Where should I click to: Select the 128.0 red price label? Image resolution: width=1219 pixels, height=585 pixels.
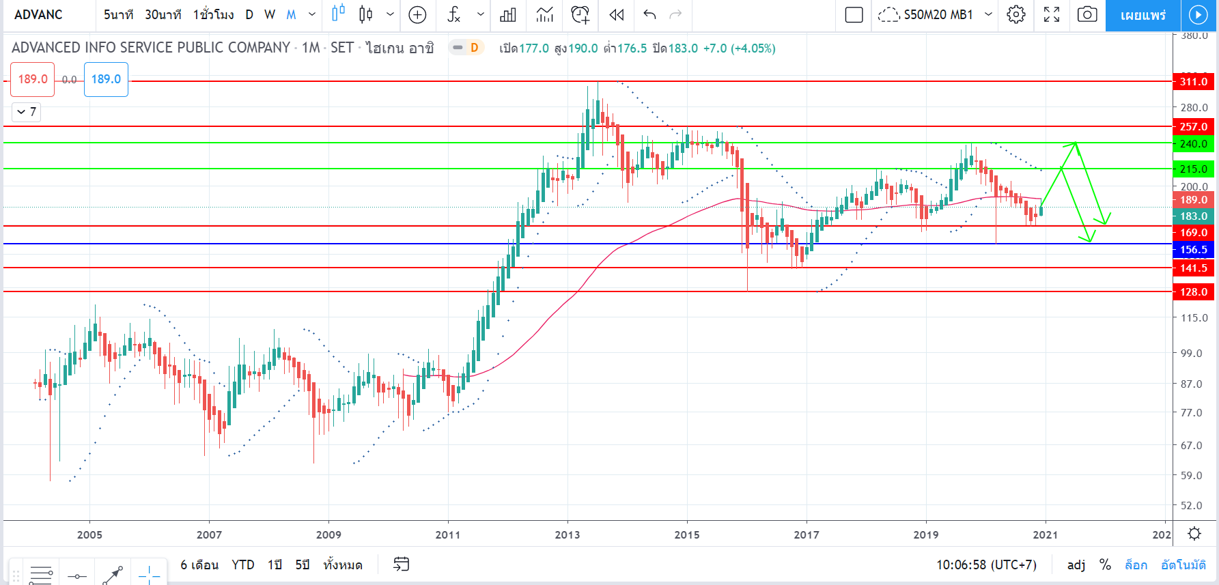click(1194, 291)
